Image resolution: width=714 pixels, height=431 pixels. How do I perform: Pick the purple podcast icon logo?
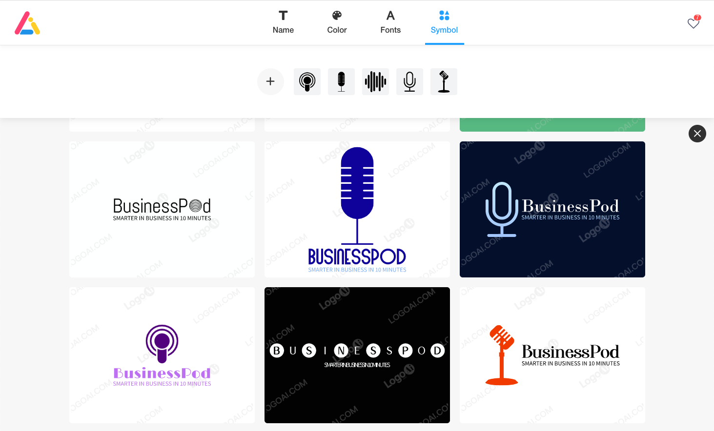pos(162,355)
